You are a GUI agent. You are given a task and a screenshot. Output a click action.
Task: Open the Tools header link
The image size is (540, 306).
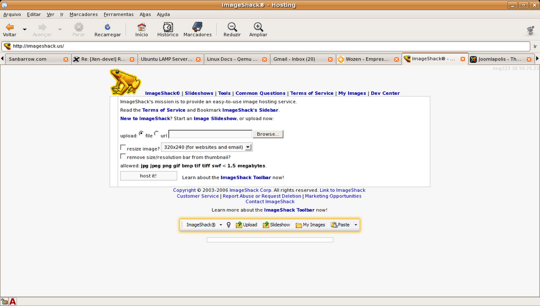point(224,93)
